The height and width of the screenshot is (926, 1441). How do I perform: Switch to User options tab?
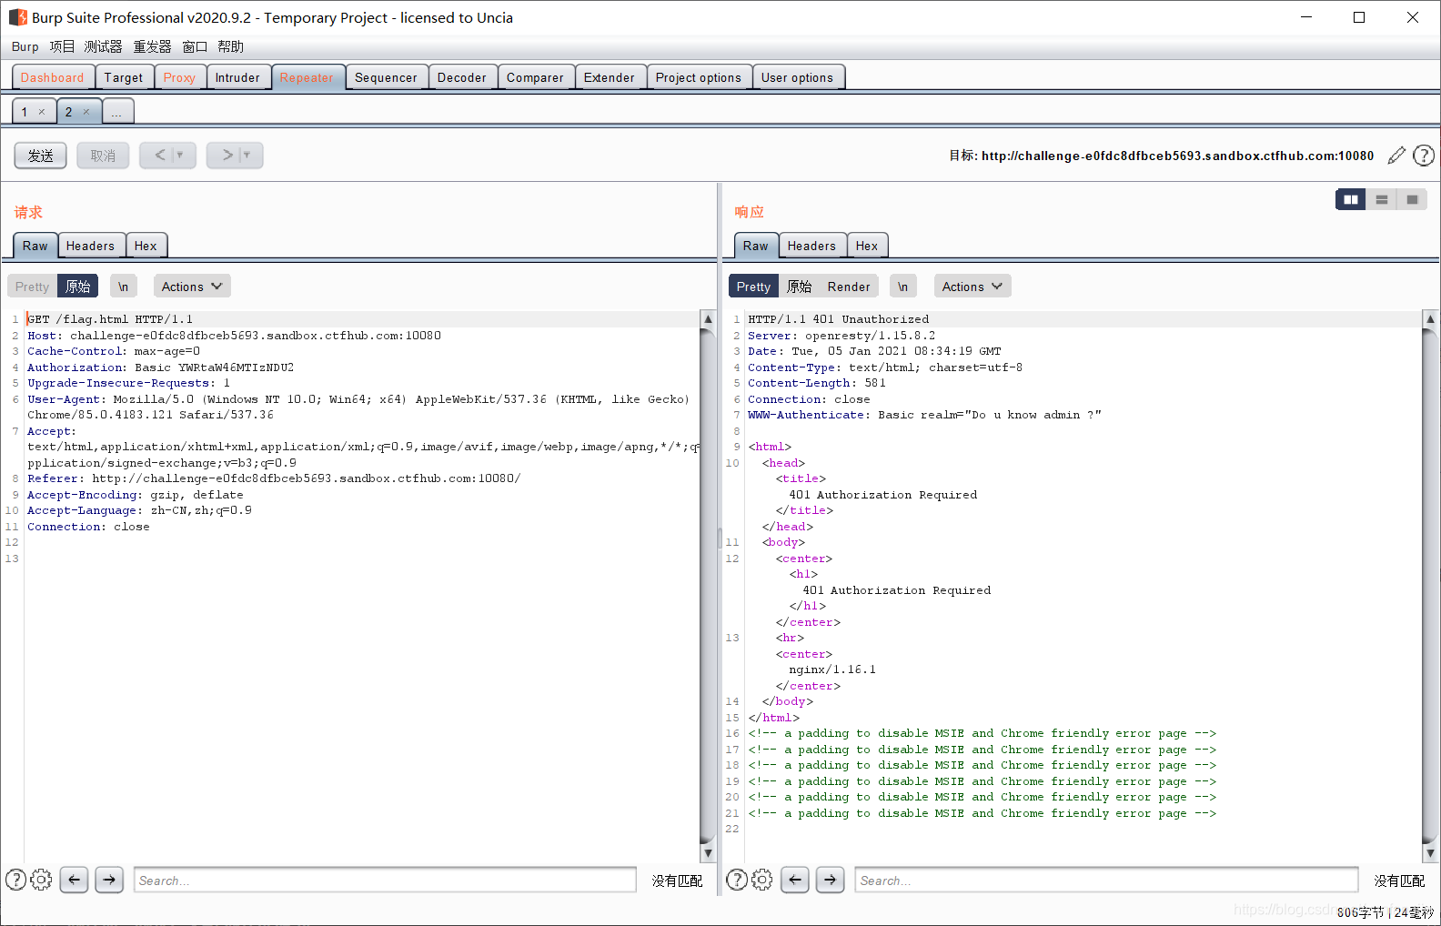[x=797, y=77]
